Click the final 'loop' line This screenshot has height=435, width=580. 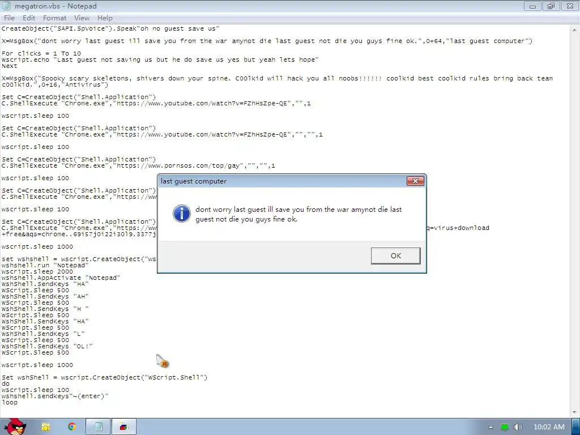click(x=9, y=403)
